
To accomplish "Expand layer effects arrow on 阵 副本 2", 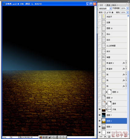I will click(126, 63).
